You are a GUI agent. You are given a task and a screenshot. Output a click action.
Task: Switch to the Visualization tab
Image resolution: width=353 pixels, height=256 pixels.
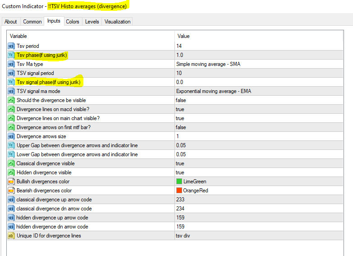(x=118, y=22)
